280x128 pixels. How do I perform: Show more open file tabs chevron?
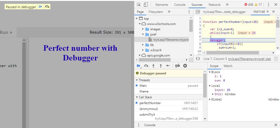pyautogui.click(x=273, y=12)
